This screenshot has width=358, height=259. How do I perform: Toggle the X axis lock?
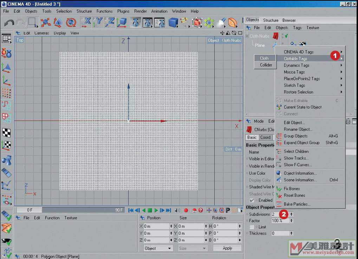click(x=86, y=22)
